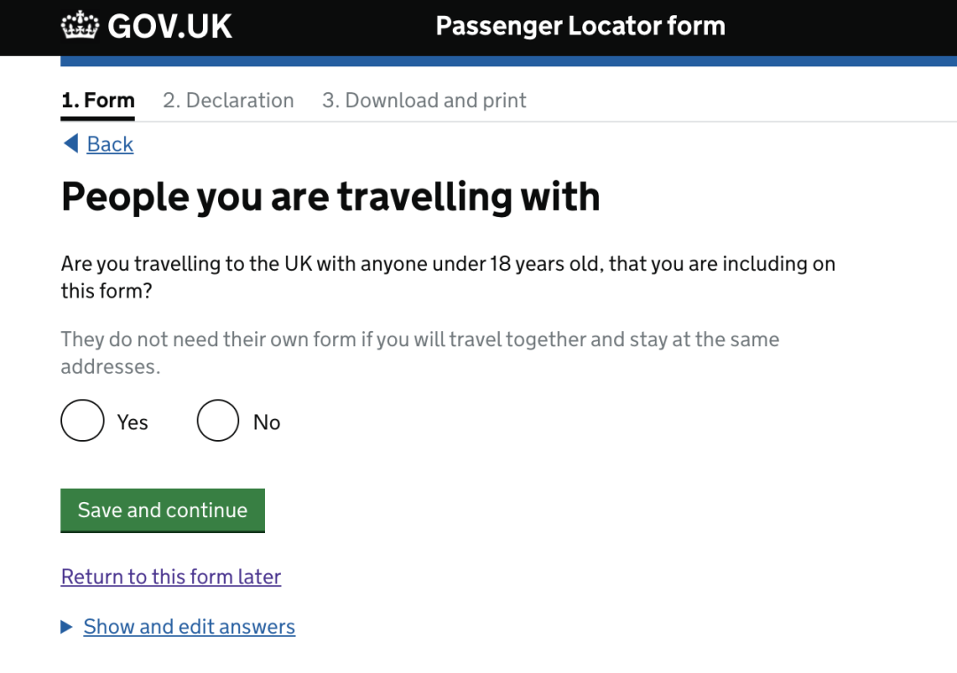Open the "Show and edit answers" text link
The height and width of the screenshot is (673, 957).
coord(189,627)
